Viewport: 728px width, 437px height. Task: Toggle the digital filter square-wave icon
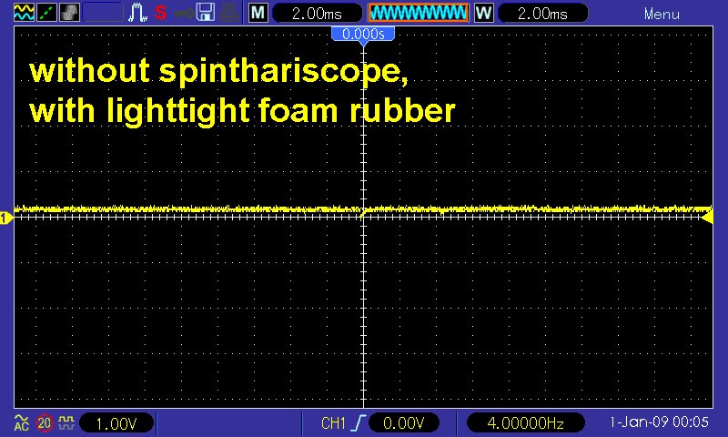(x=66, y=423)
